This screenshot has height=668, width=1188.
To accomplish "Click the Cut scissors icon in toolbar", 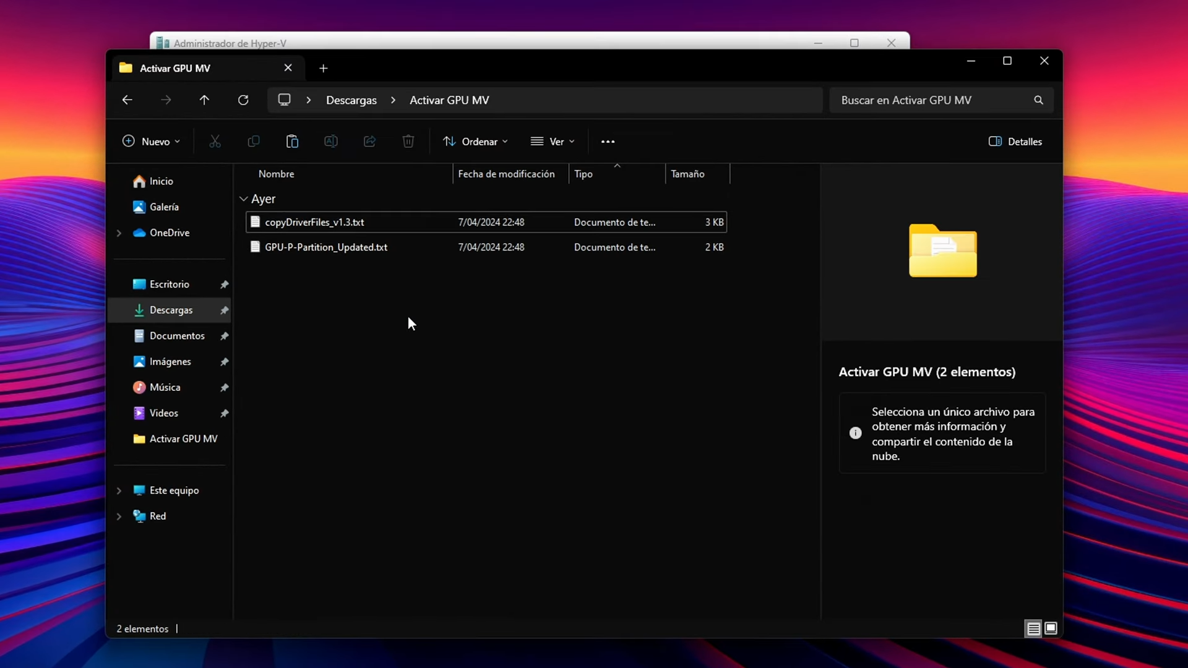I will pyautogui.click(x=215, y=142).
